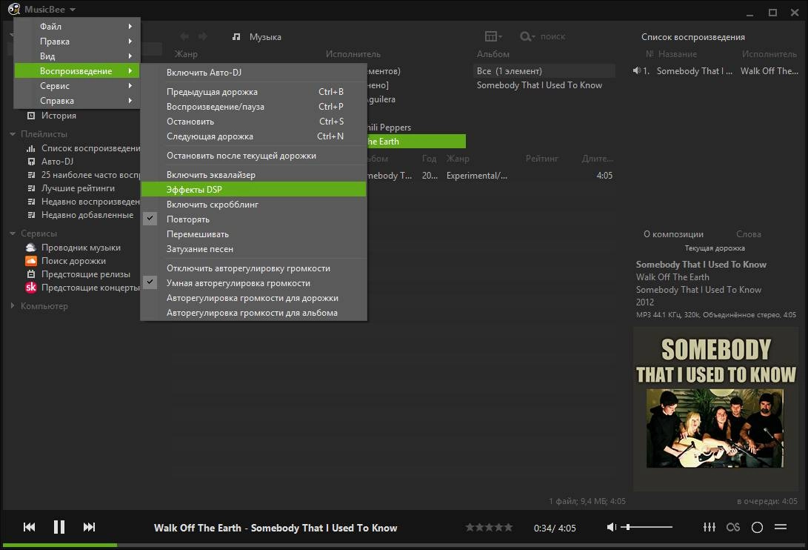
Task: Select Отключить авторегулировку громкости
Action: [253, 268]
